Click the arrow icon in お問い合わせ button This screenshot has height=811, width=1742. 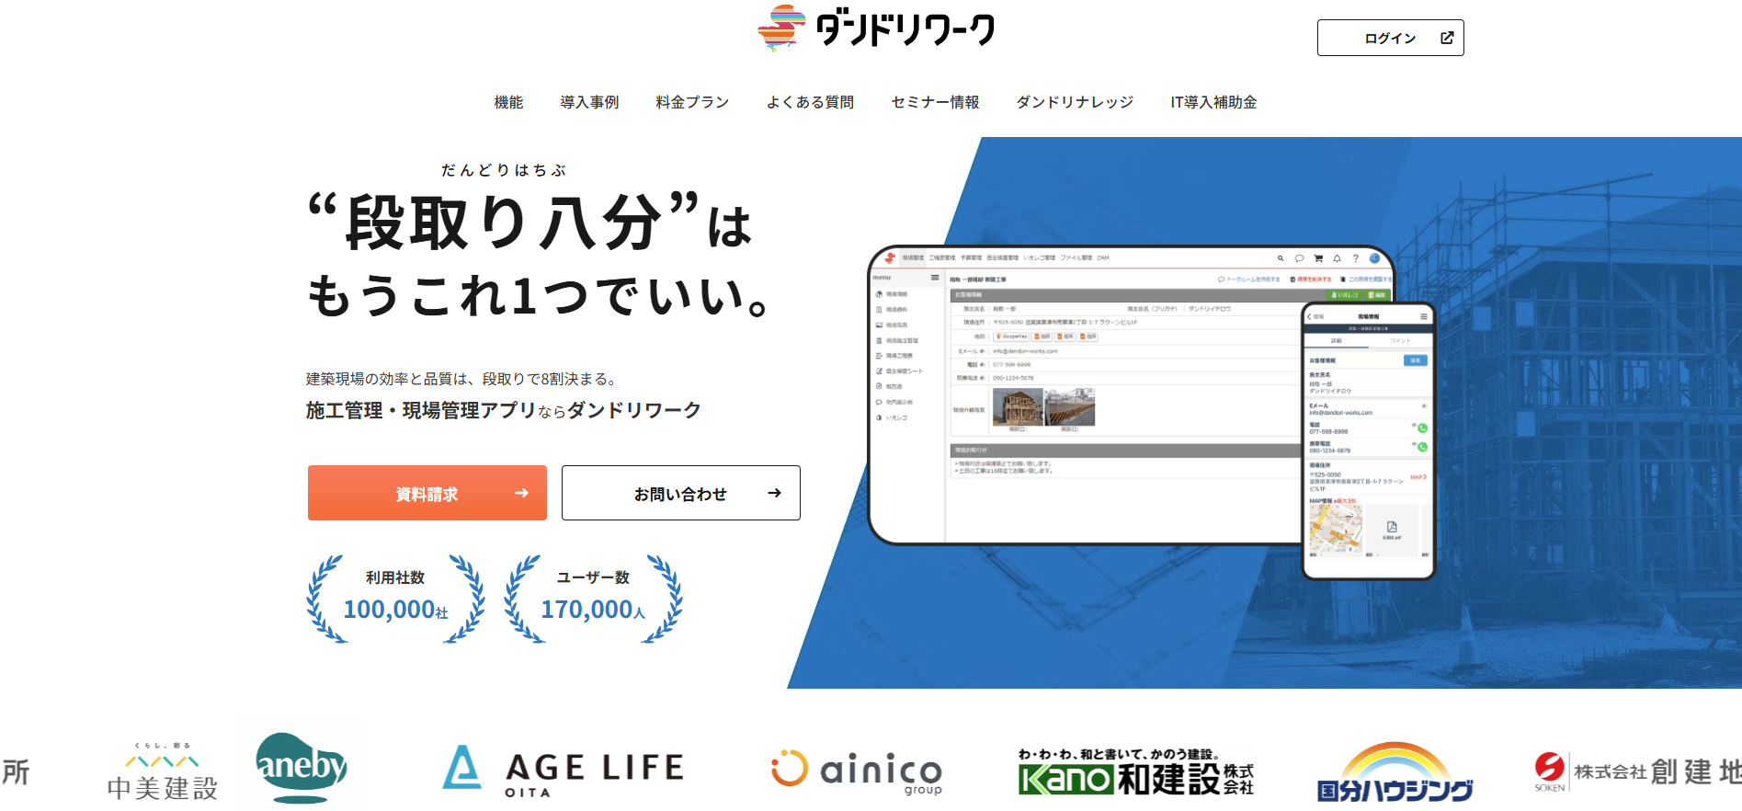(x=774, y=493)
